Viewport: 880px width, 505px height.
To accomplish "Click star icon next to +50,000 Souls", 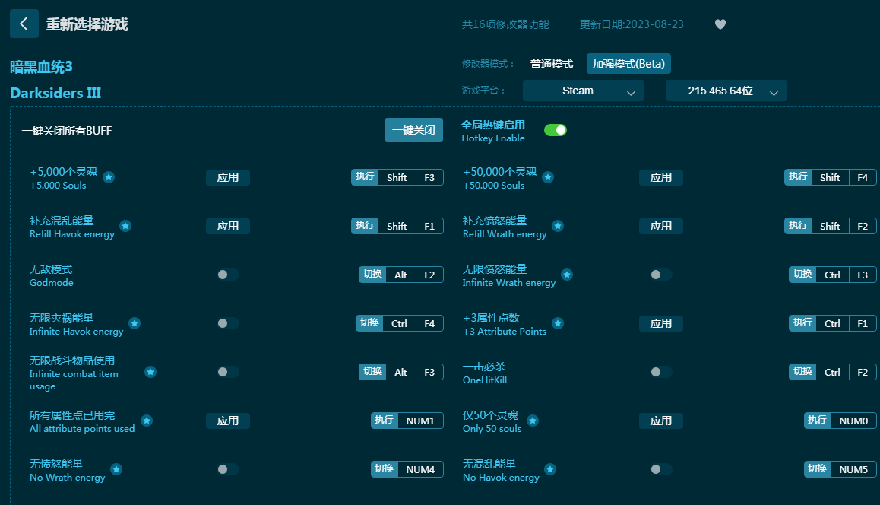I will tap(549, 177).
